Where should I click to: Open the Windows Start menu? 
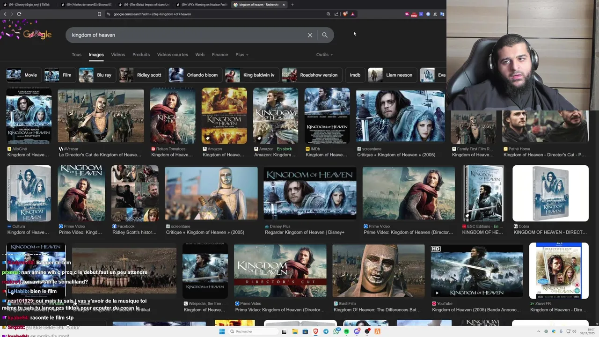[222, 331]
